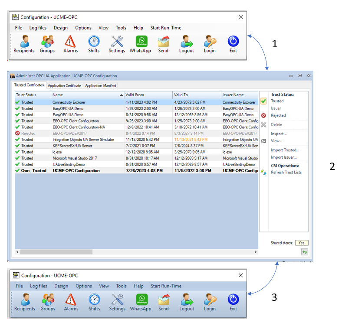Click Refresh Trust Lists text
The image size is (342, 323).
286,173
